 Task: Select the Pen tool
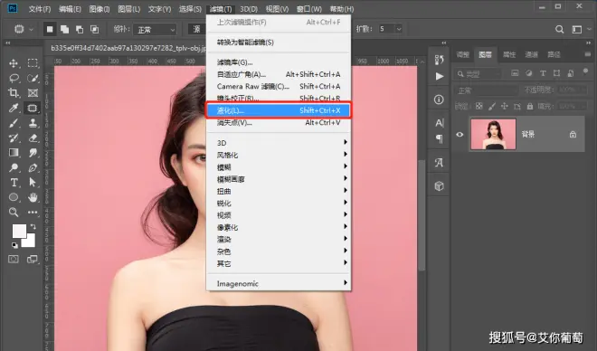33,167
